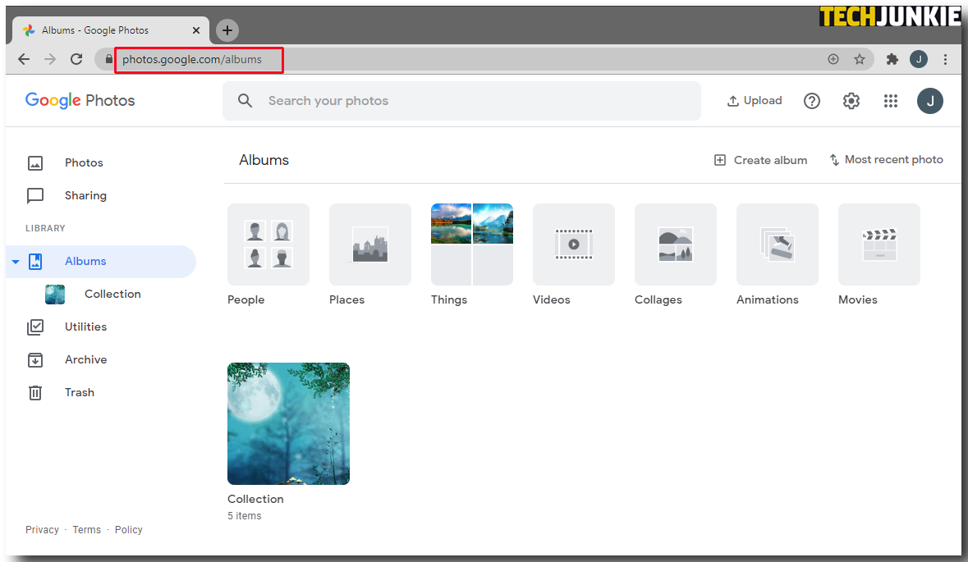Open the Most recent photo sort menu
Screen dimensions: 968x562
pyautogui.click(x=886, y=160)
